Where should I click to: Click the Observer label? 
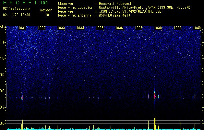tap(66, 4)
